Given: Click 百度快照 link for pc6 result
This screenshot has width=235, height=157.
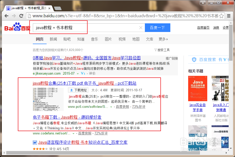Looking at the screenshot, I should click(x=122, y=107).
